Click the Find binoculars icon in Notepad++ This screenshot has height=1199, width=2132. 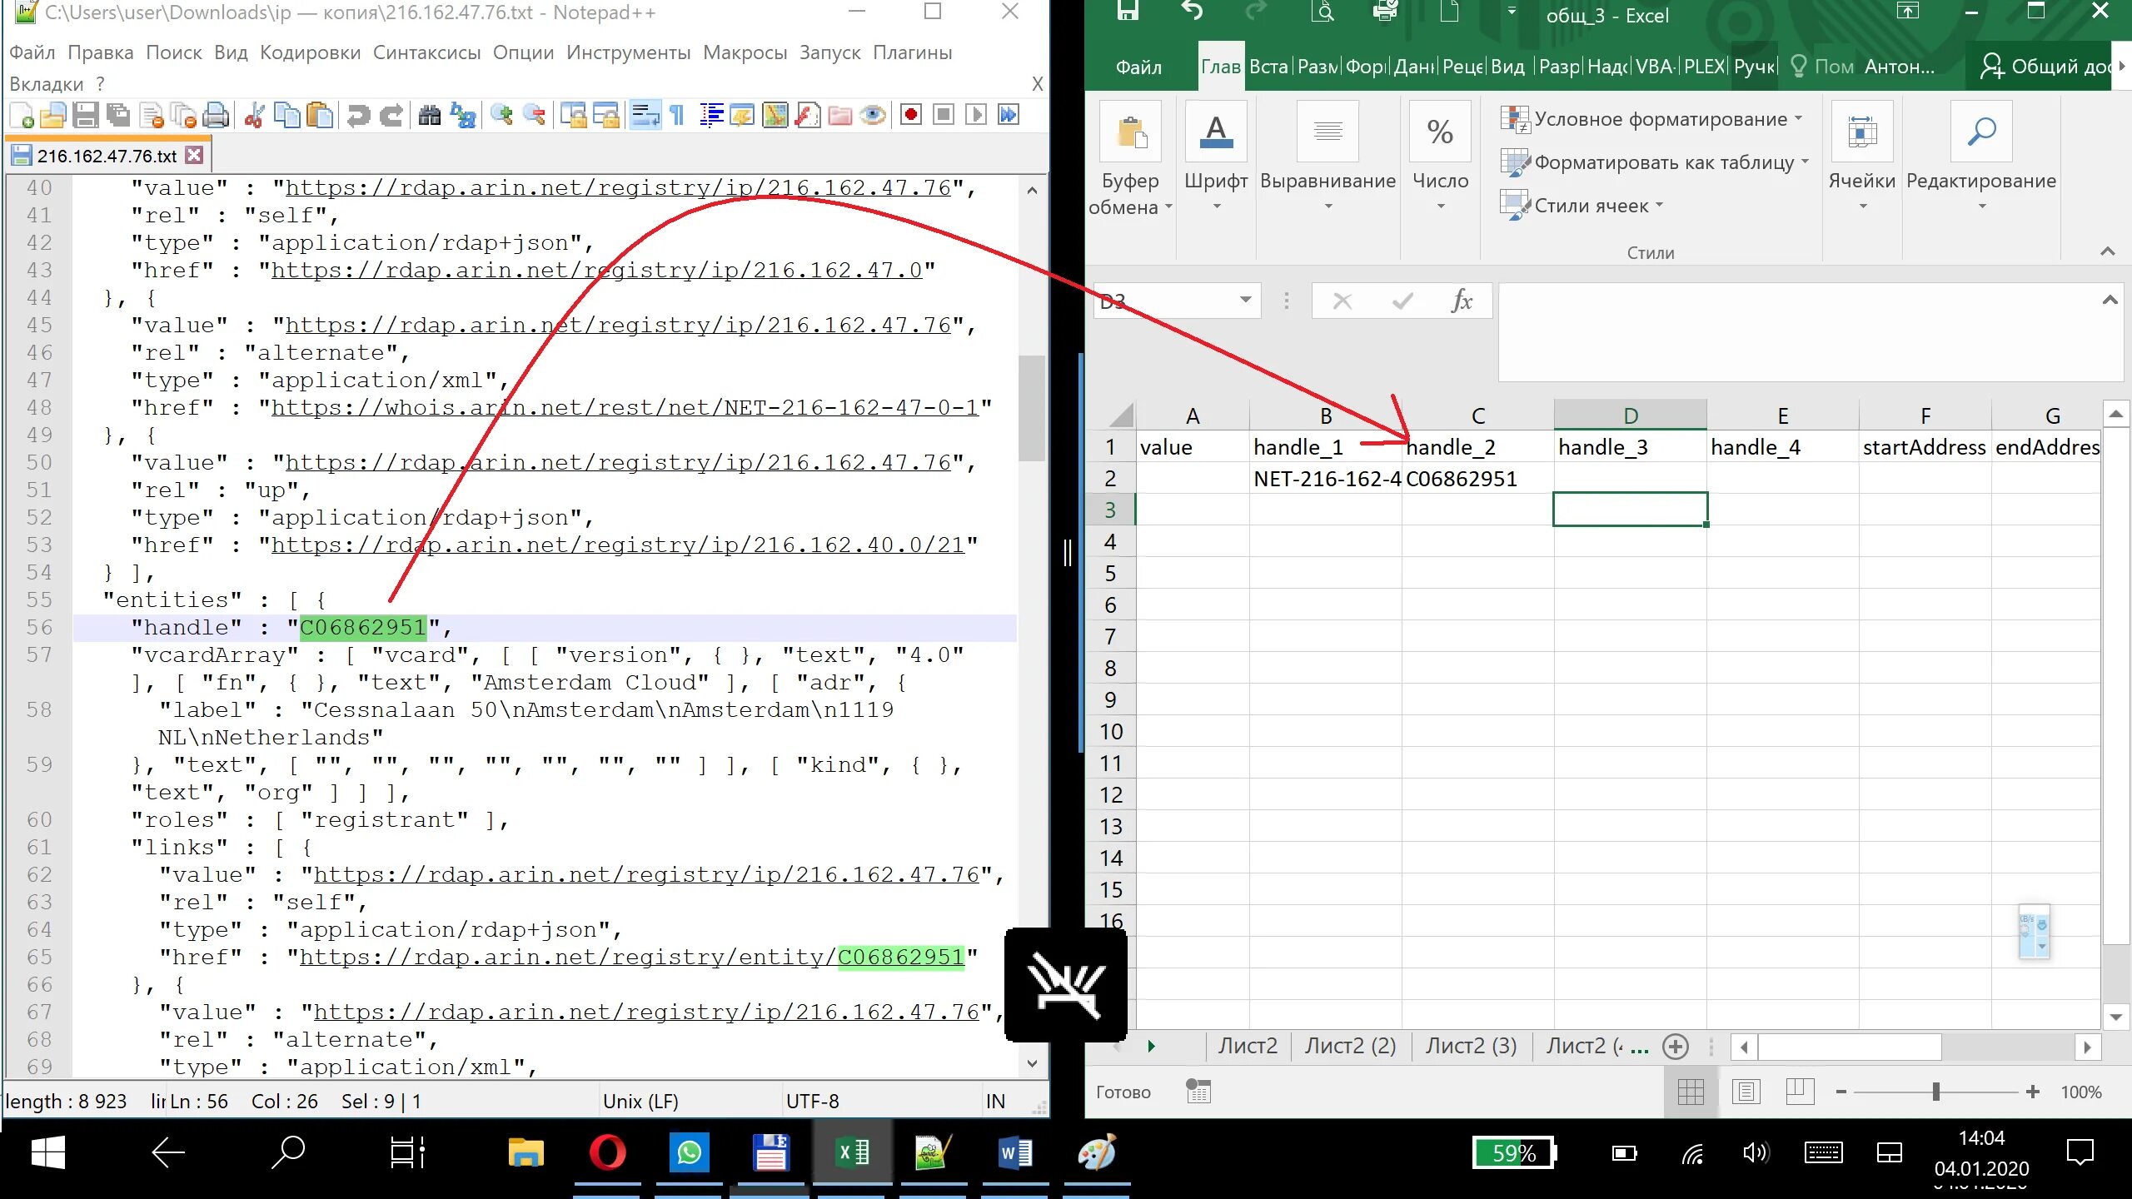pyautogui.click(x=429, y=115)
